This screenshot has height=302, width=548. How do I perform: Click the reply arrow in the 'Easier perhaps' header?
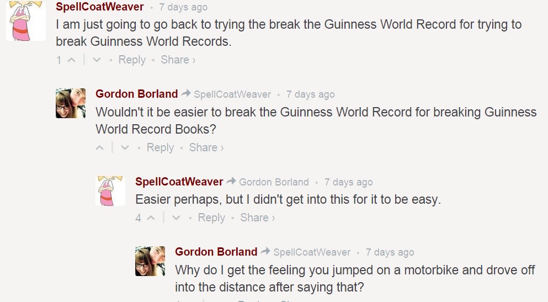point(231,181)
